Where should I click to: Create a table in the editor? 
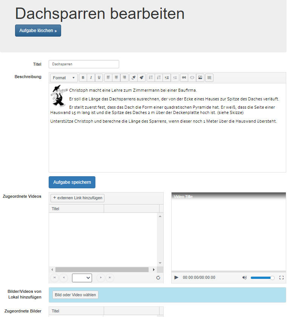coord(210,78)
